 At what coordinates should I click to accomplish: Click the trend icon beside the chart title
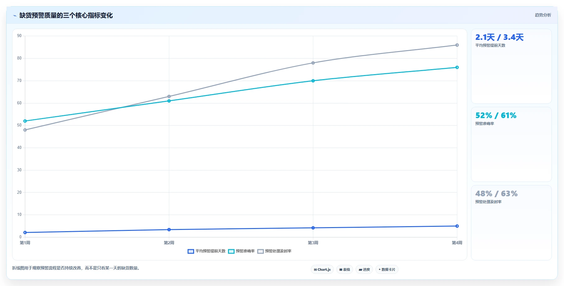(x=15, y=16)
